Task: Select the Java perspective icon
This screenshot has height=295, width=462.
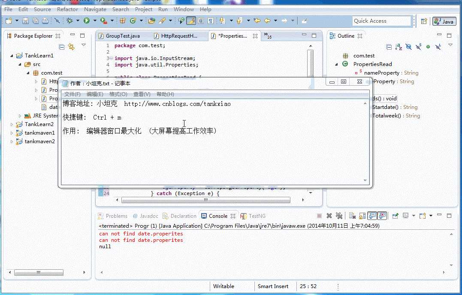Action: coord(444,21)
